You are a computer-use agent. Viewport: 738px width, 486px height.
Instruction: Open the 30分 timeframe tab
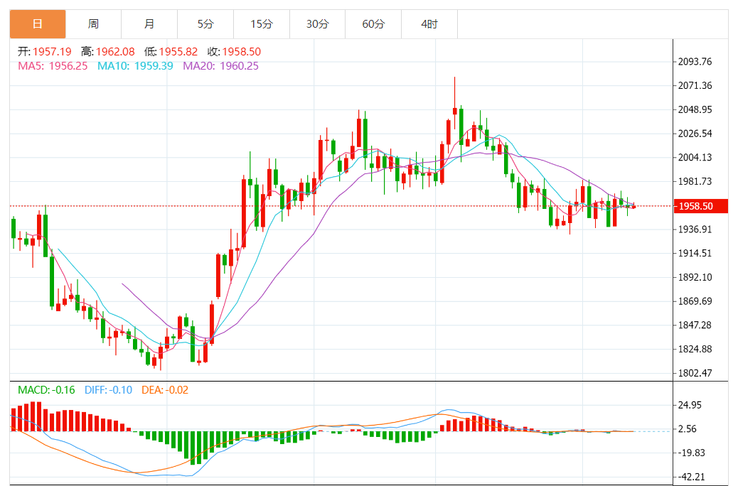point(317,24)
